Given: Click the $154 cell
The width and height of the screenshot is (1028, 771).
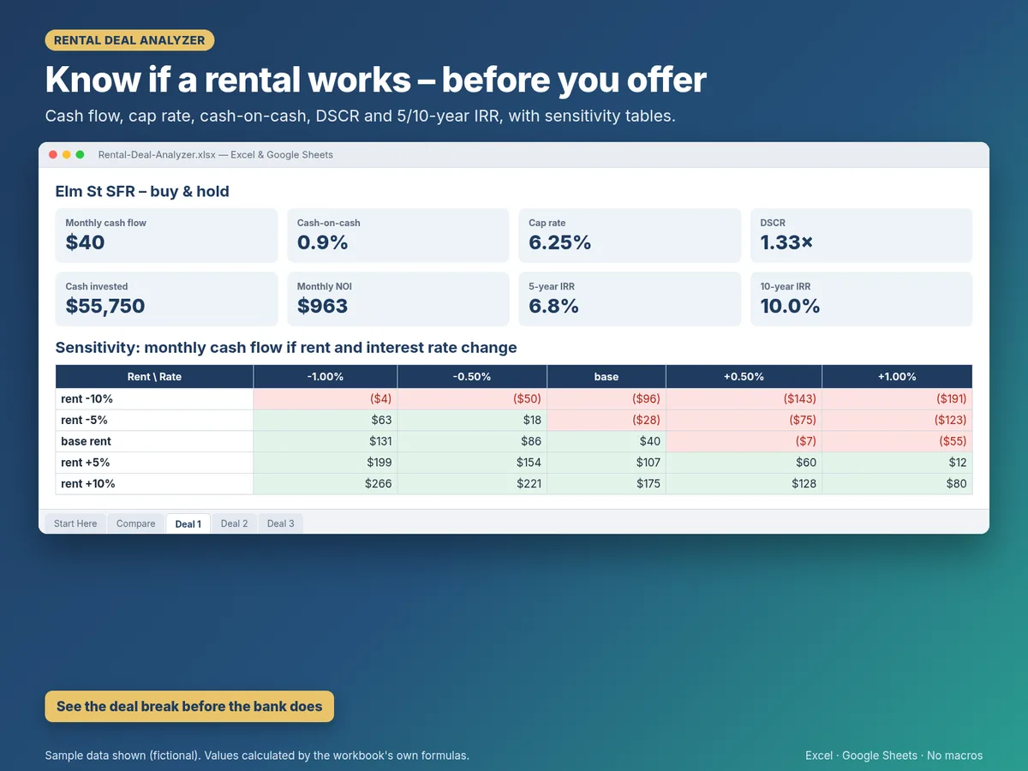Looking at the screenshot, I should coord(472,463).
